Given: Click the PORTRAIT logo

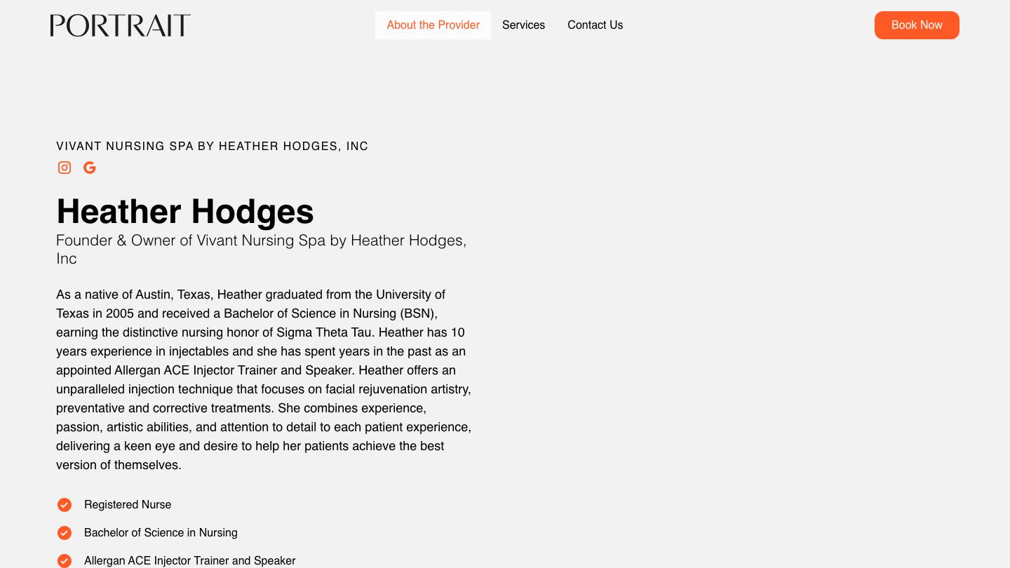Looking at the screenshot, I should click(121, 25).
